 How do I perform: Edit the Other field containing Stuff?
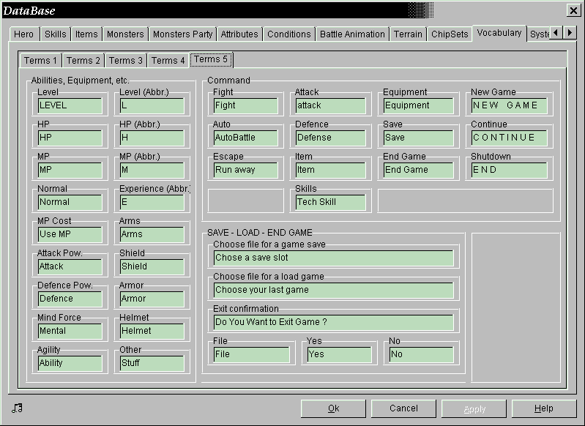152,363
